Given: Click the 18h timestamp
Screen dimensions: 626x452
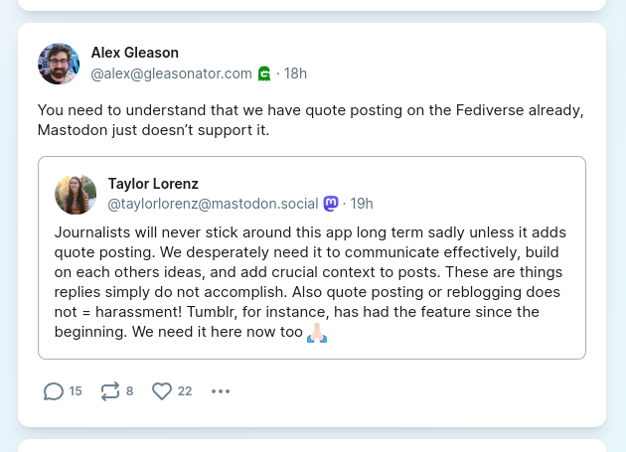Looking at the screenshot, I should coord(295,74).
